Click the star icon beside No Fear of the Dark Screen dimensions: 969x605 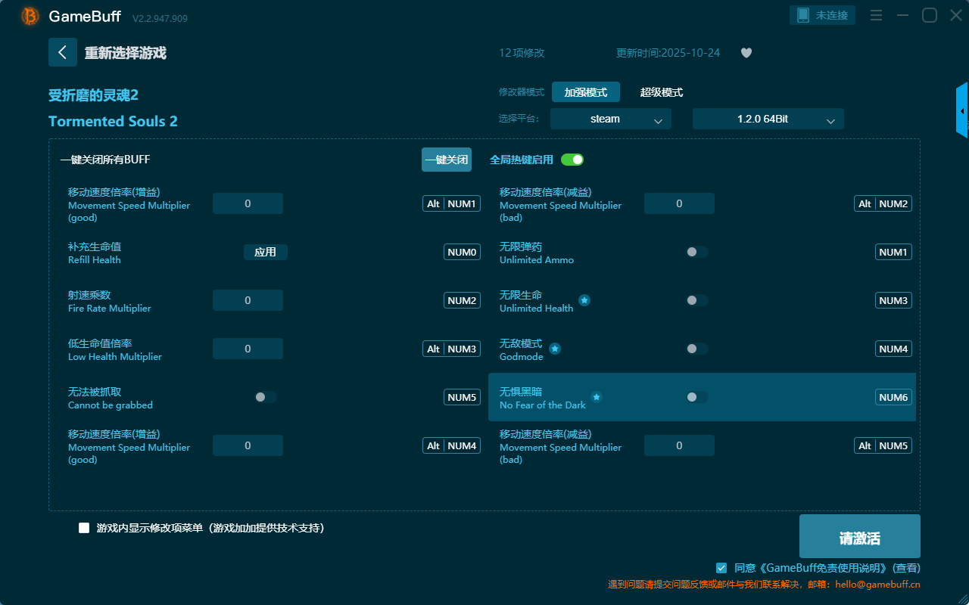click(597, 397)
